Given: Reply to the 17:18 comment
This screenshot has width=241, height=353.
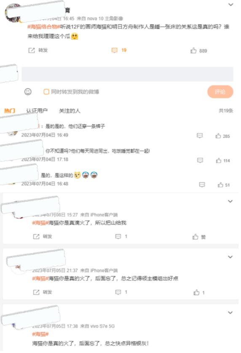Looking at the screenshot, I should pos(200,160).
